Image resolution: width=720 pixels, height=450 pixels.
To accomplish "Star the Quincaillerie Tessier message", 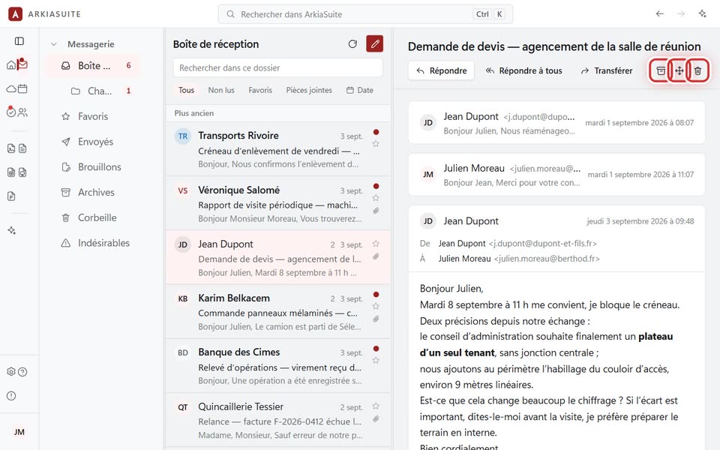I will (x=376, y=406).
